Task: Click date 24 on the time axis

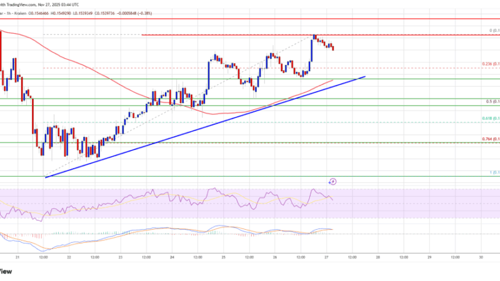Action: [172, 257]
